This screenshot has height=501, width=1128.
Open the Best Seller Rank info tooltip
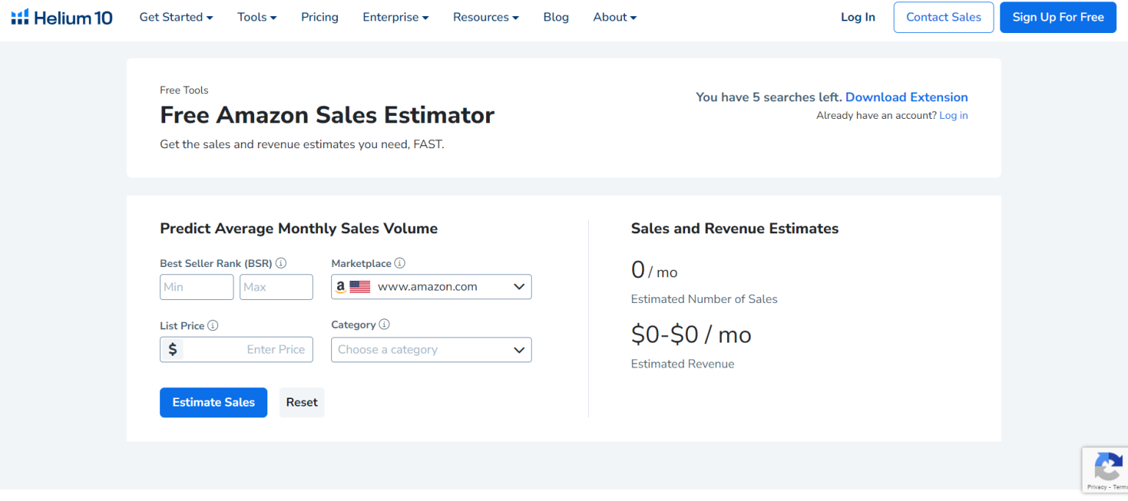point(281,263)
